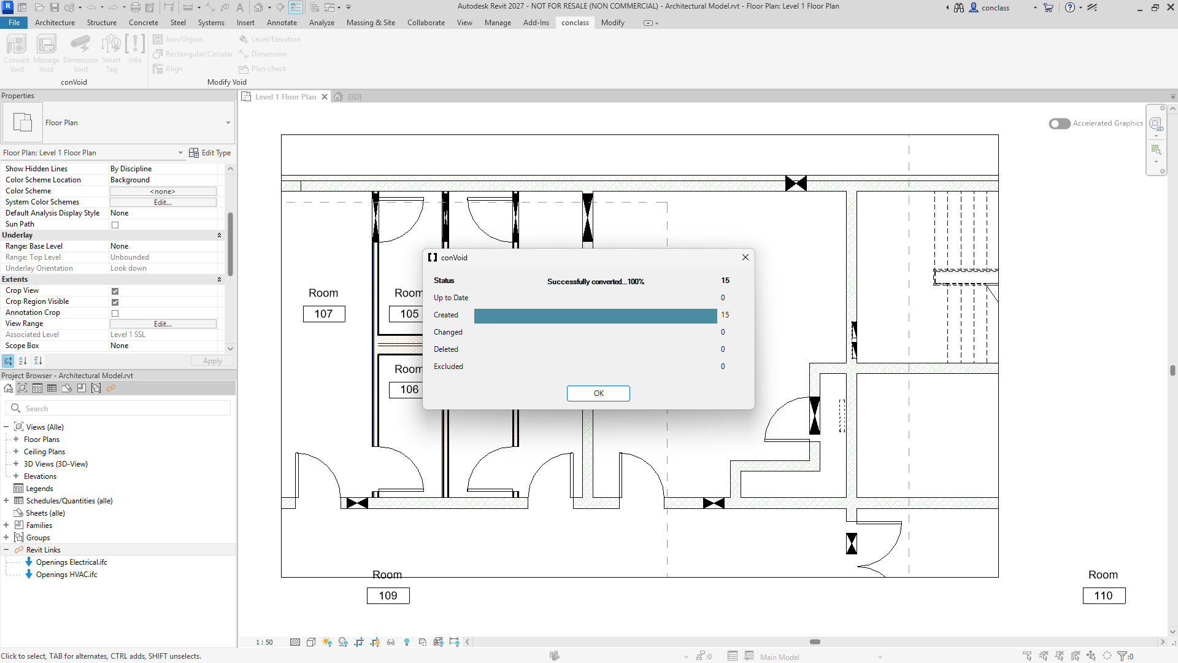This screenshot has width=1178, height=663.
Task: Open the conVoid Info button
Action: click(135, 49)
